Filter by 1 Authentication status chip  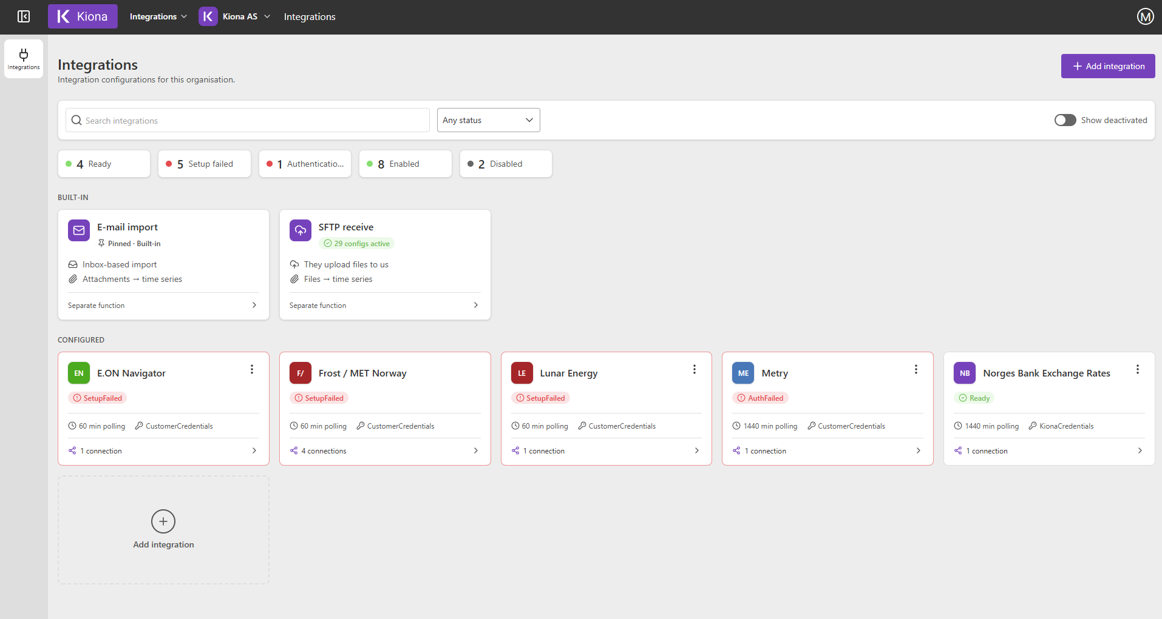point(305,164)
